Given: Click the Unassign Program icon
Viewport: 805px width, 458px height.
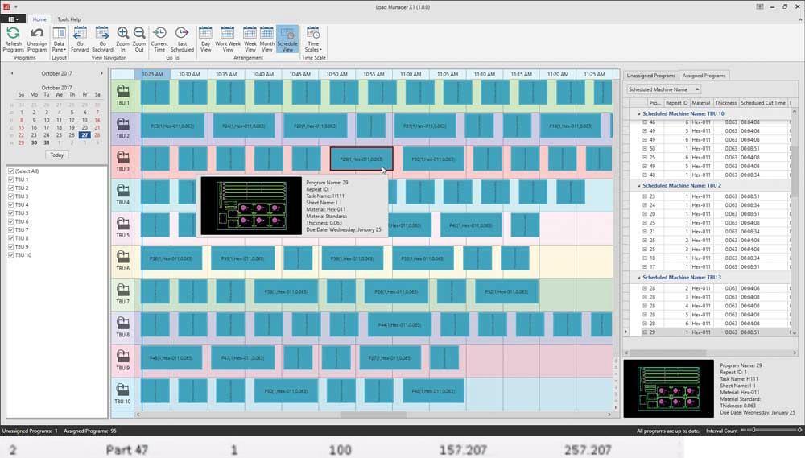Looking at the screenshot, I should click(37, 34).
